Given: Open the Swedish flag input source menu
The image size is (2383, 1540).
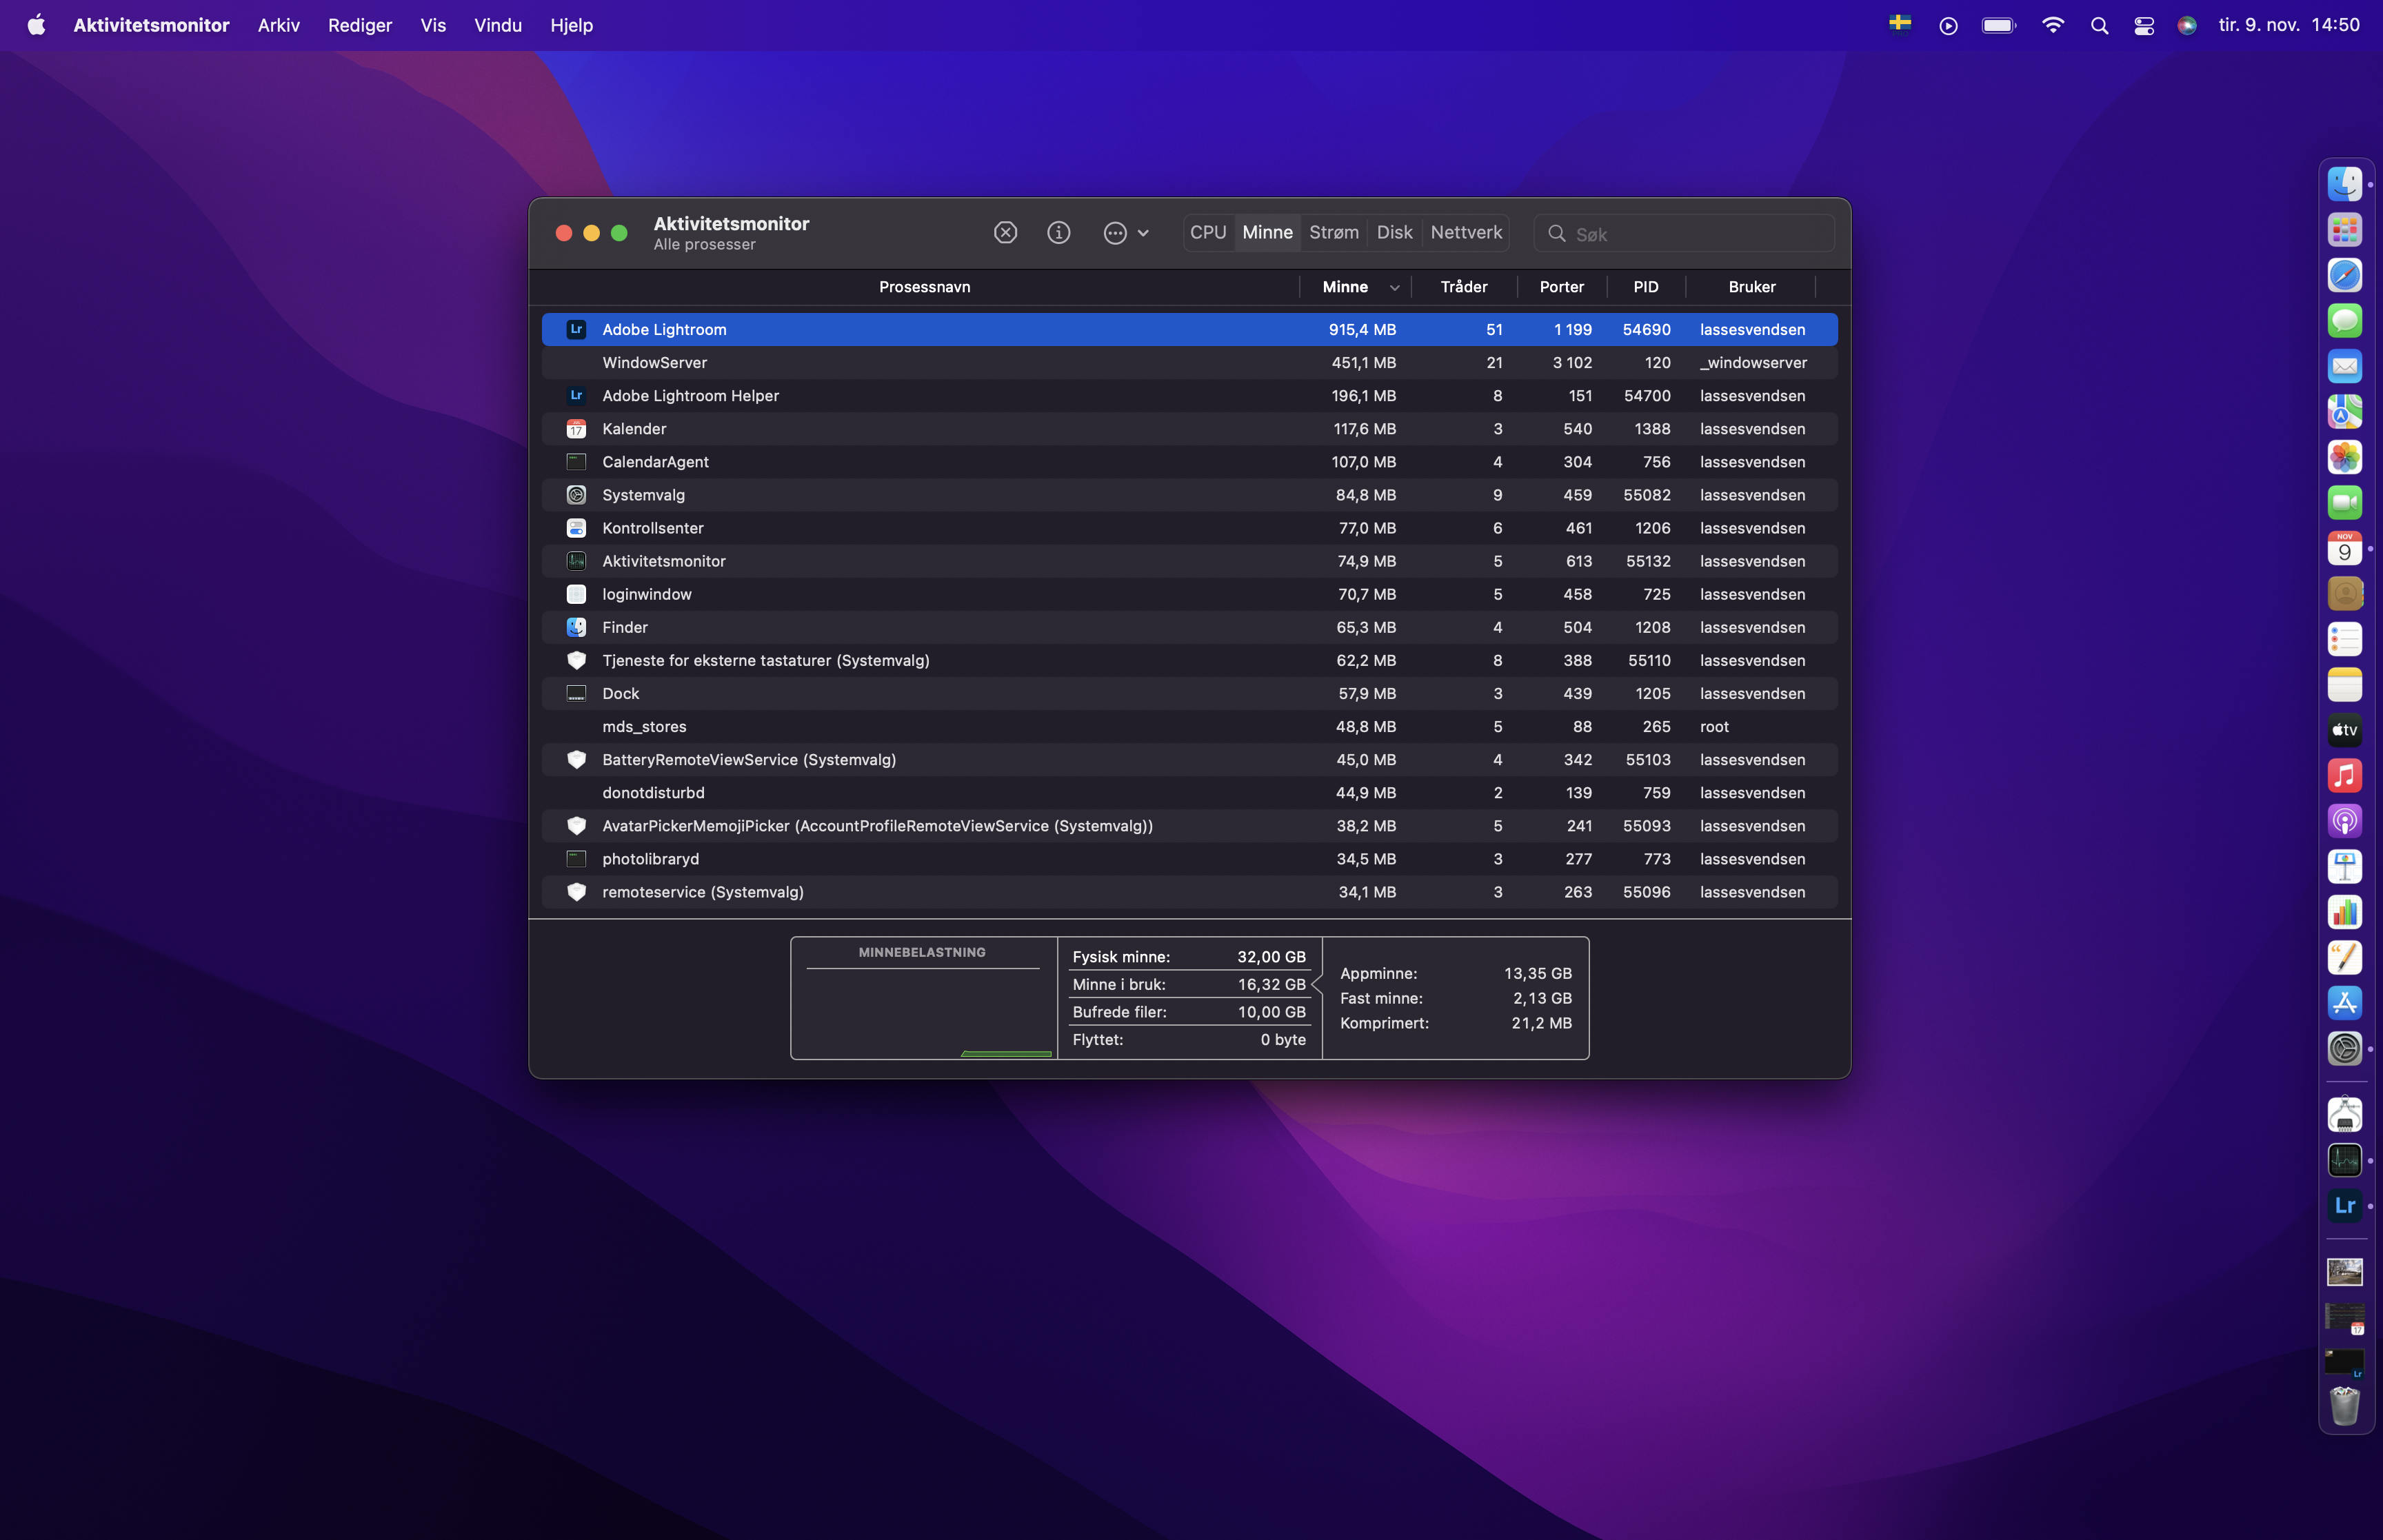Looking at the screenshot, I should [1900, 24].
